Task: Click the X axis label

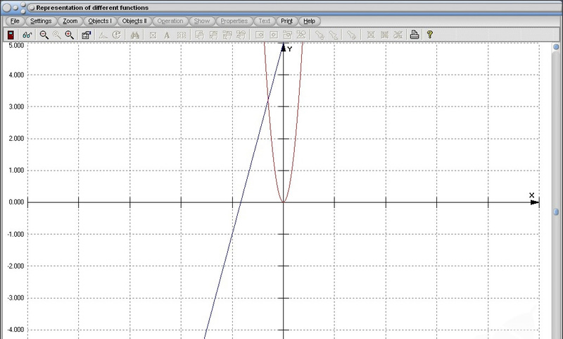Action: (x=532, y=195)
